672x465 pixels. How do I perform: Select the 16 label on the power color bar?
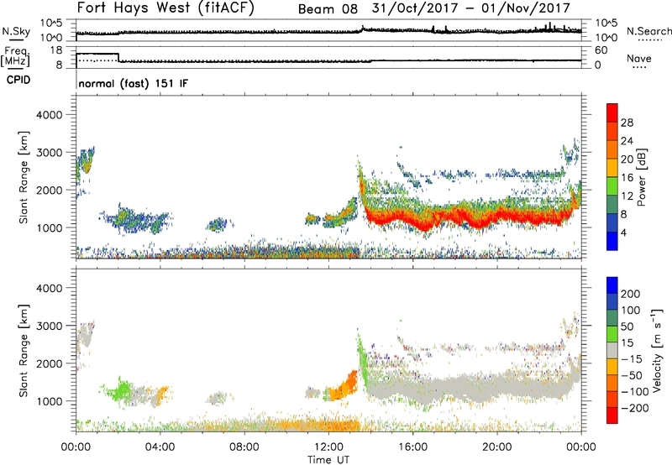tap(627, 178)
